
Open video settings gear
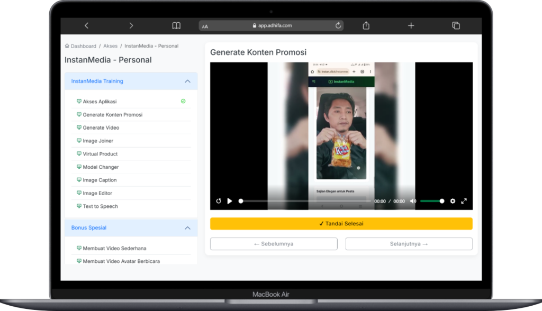click(453, 201)
